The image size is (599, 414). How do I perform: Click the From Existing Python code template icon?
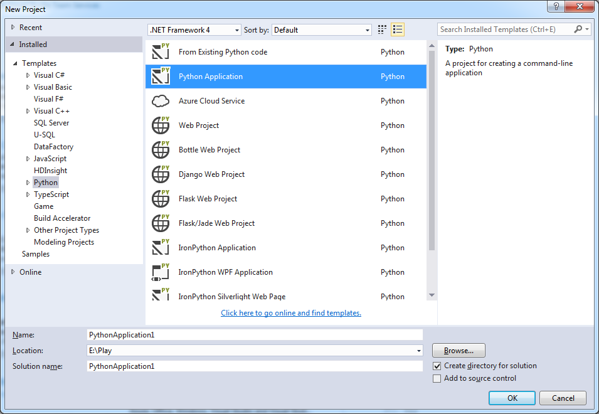[x=161, y=51]
